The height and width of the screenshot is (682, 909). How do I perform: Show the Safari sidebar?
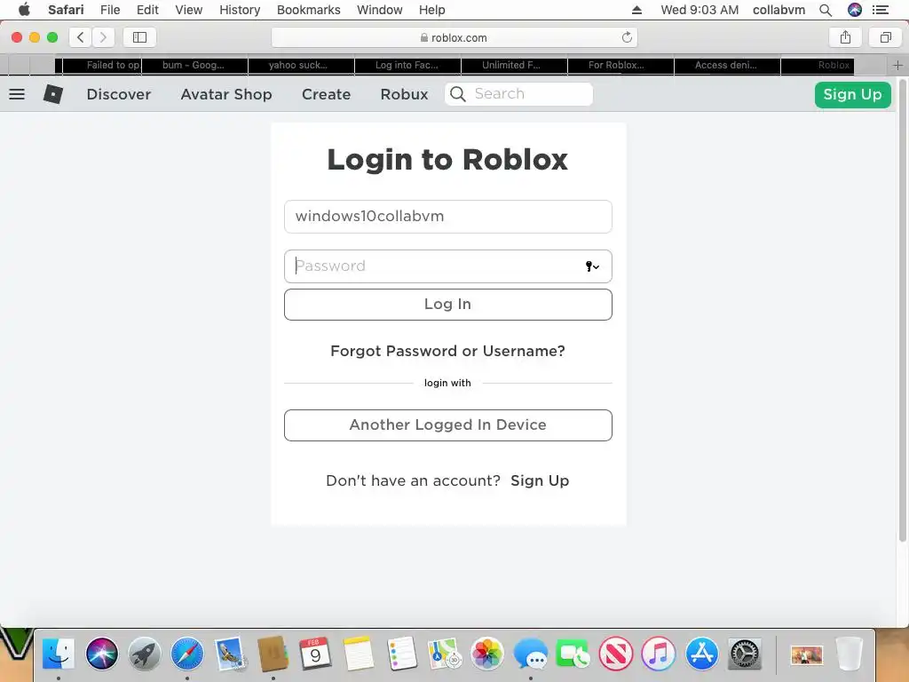(139, 37)
